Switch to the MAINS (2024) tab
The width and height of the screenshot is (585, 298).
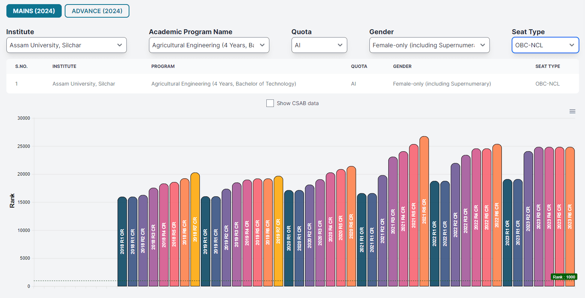pyautogui.click(x=34, y=11)
